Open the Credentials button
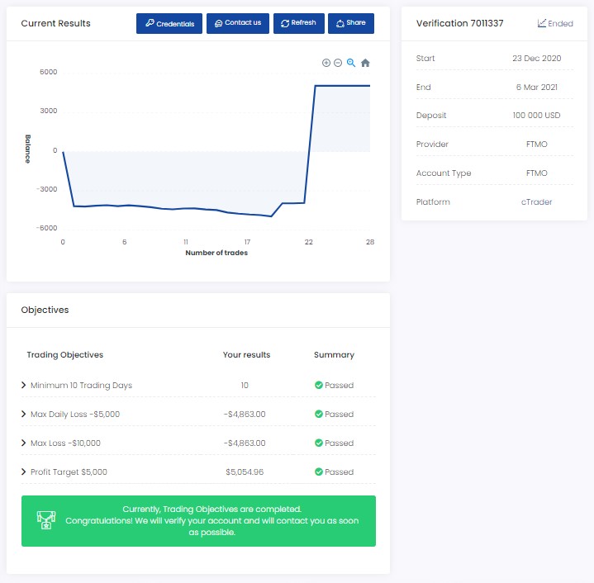Viewport: 594px width, 583px height. pyautogui.click(x=169, y=24)
